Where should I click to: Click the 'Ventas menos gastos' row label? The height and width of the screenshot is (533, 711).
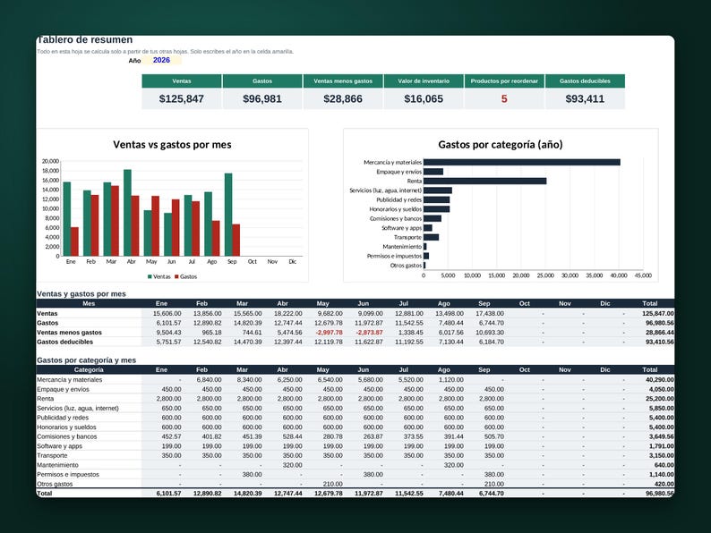(69, 333)
